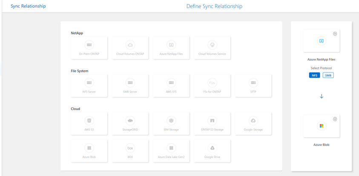Click the File System section heading

(80, 71)
